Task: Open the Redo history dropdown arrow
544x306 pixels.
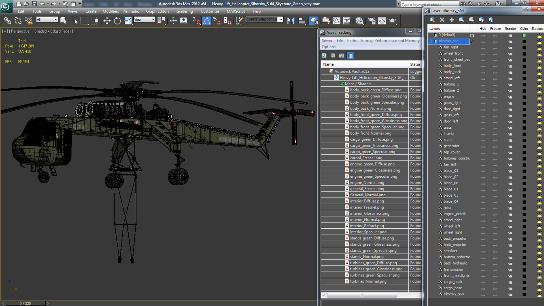Action: [59, 4]
